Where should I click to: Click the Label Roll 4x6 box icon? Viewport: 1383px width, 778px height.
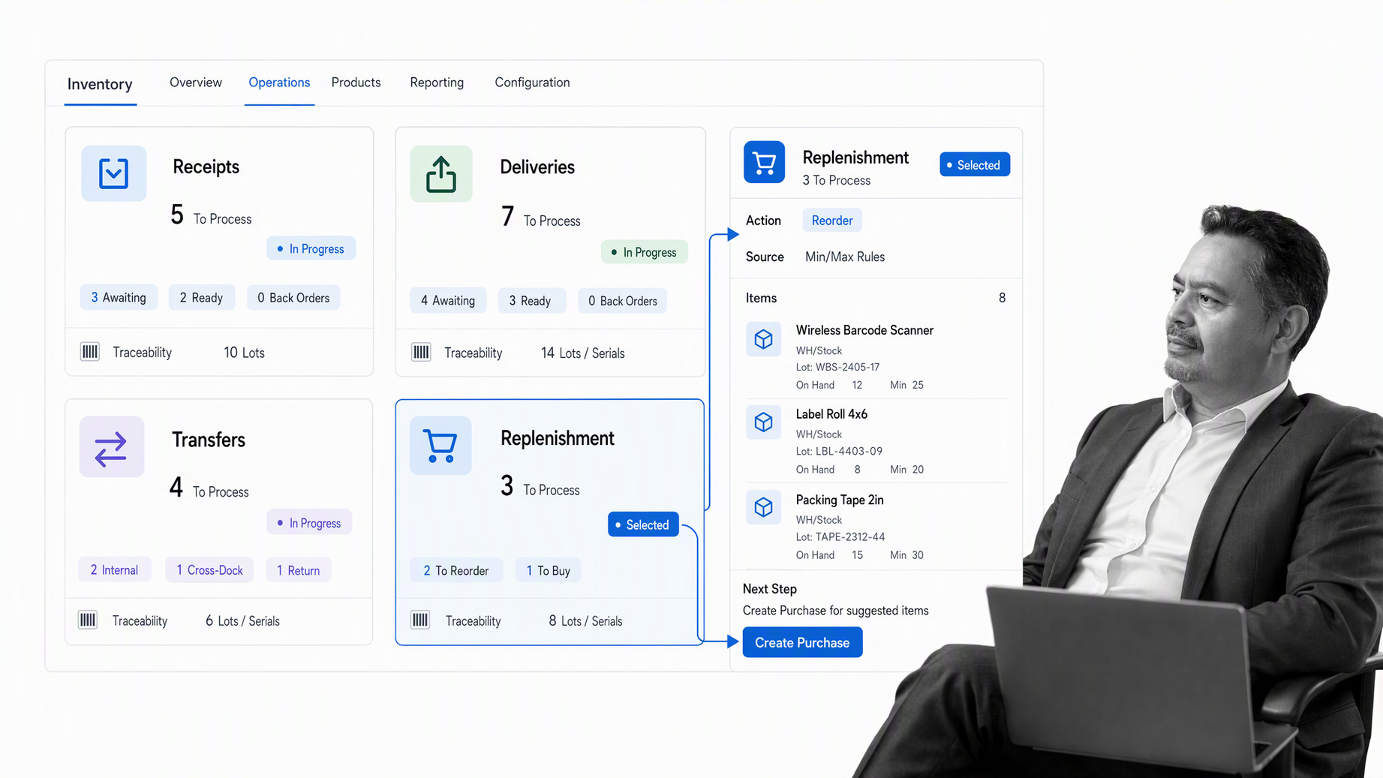pyautogui.click(x=763, y=422)
